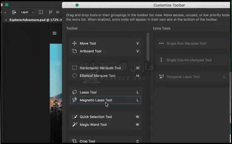The height and width of the screenshot is (144, 232).
Task: Click the Polygonal Lasso Tool icon
Action: point(161,77)
